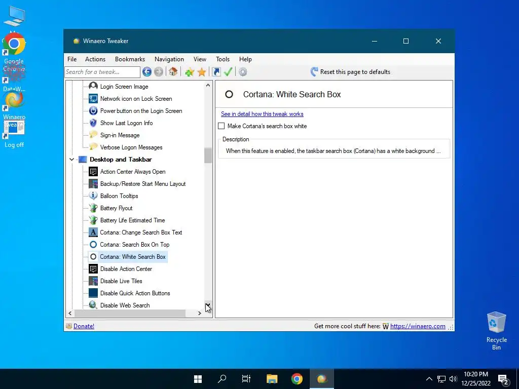Open the notifications center tray icon
This screenshot has width=519, height=389.
[503, 379]
